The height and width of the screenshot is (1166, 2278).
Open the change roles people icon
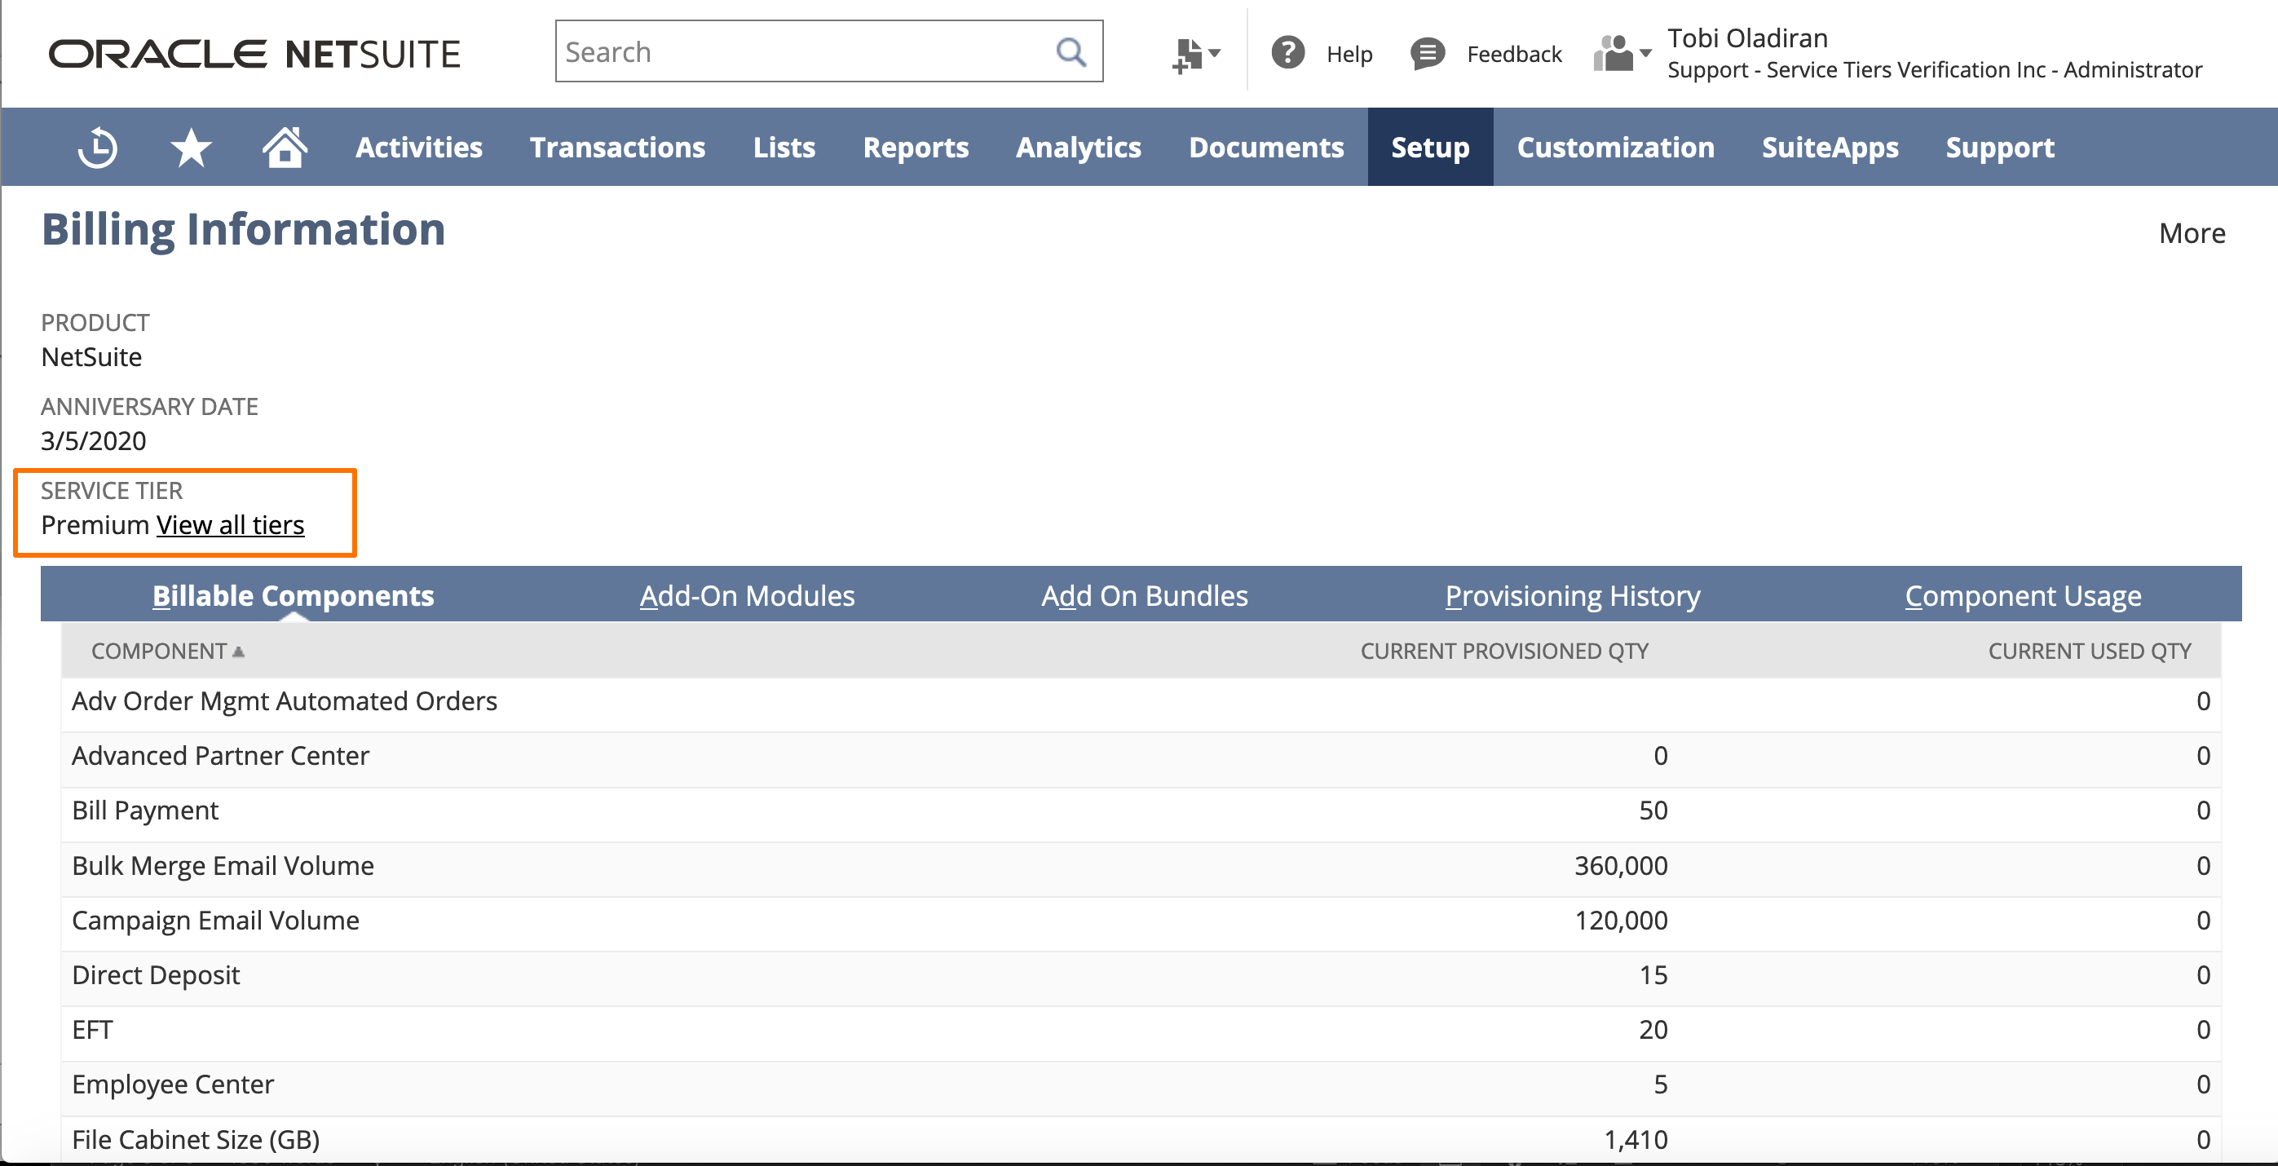[1614, 54]
